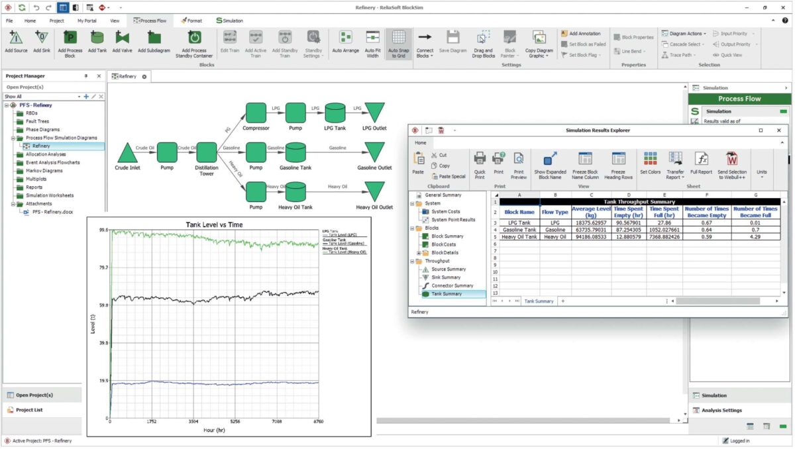
Task: Click the LPG Tank block in diagram
Action: (x=336, y=113)
